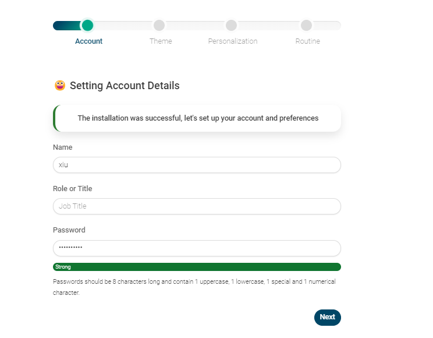Jump to the Routine step label

click(x=307, y=41)
